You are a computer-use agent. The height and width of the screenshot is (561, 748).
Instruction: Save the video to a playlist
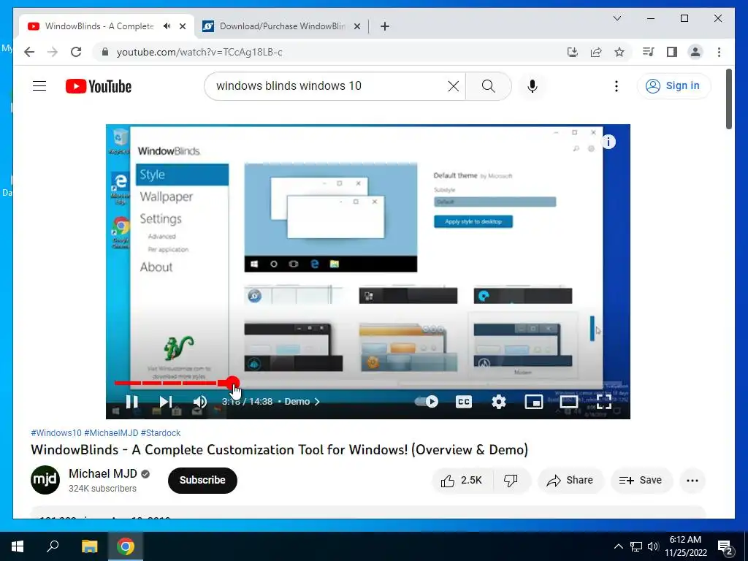(x=641, y=481)
